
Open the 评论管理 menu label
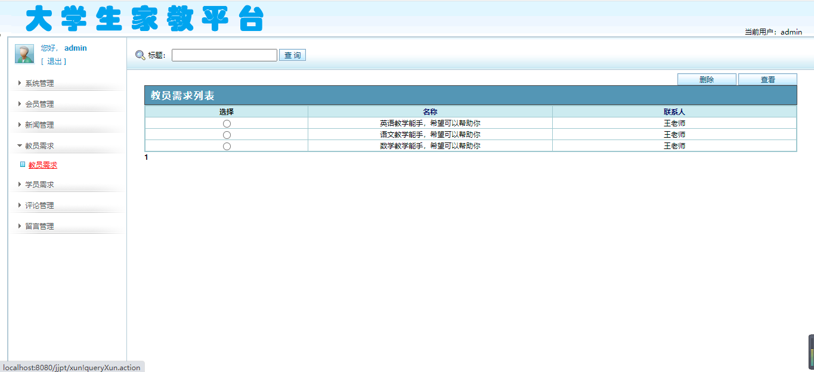point(39,206)
